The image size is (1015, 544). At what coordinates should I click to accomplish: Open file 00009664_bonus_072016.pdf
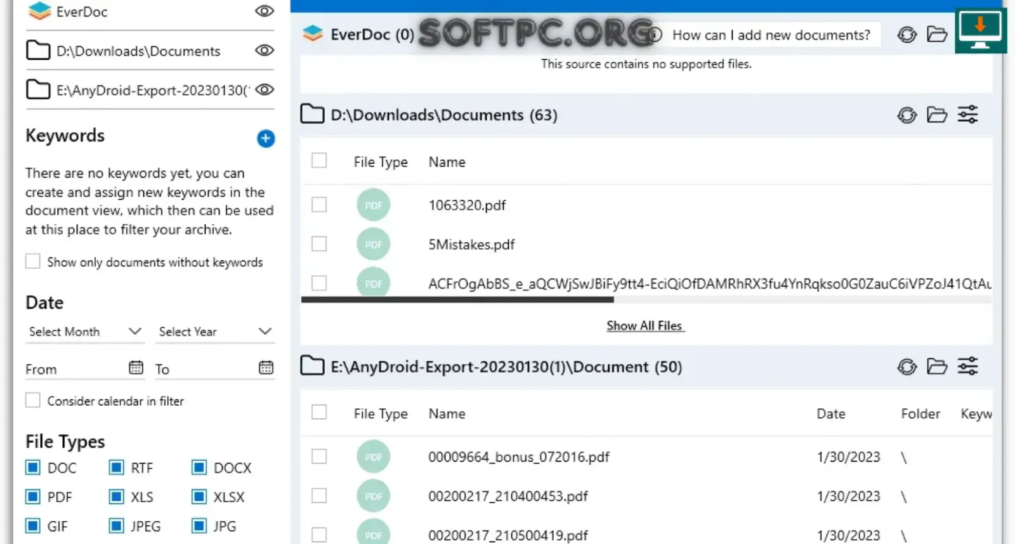click(519, 457)
